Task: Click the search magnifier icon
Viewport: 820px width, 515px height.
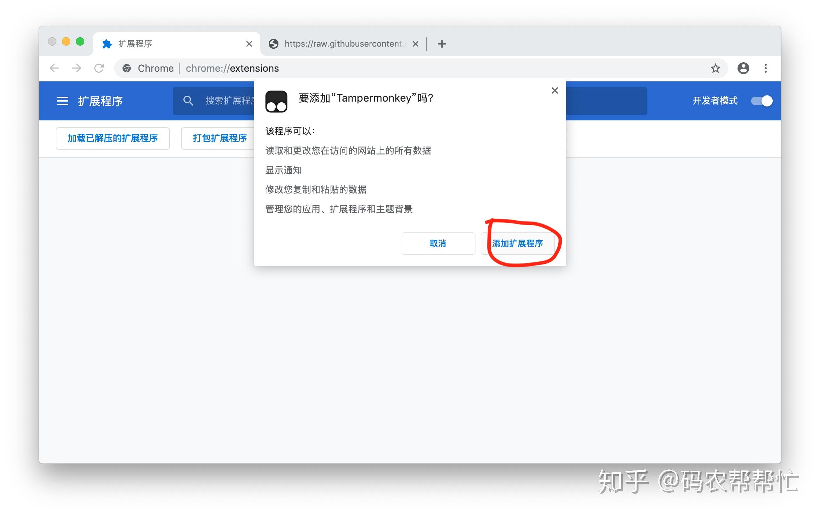Action: tap(188, 101)
